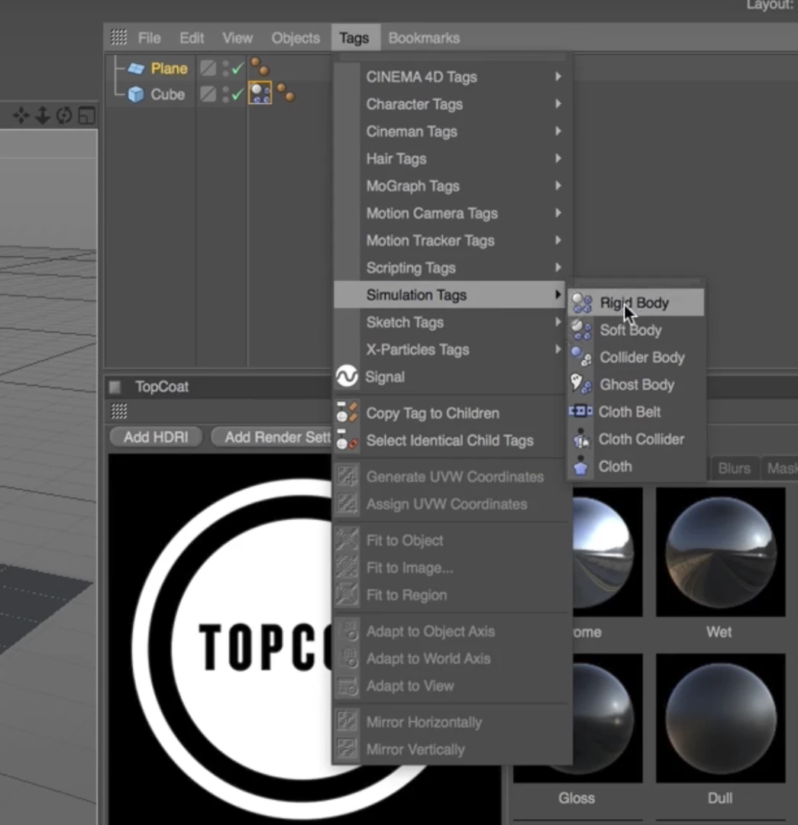The image size is (798, 825).
Task: Toggle Cube visibility dots
Action: click(x=226, y=94)
